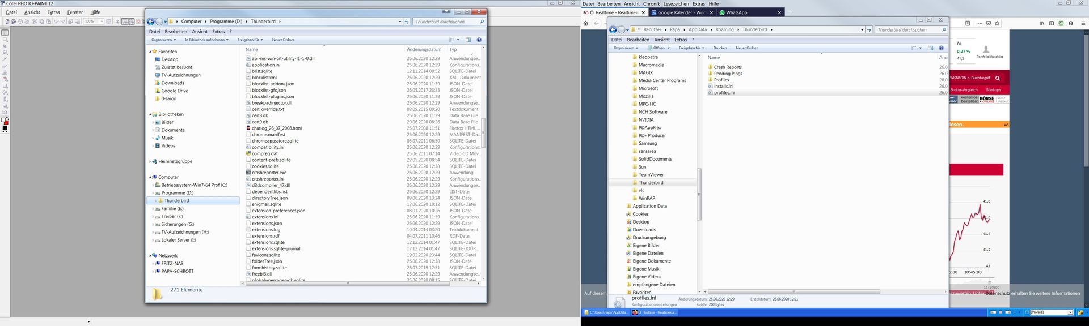Expand Heimnetzgruppe in navigation tree
Screen dimensions: 1089x326
pos(150,162)
